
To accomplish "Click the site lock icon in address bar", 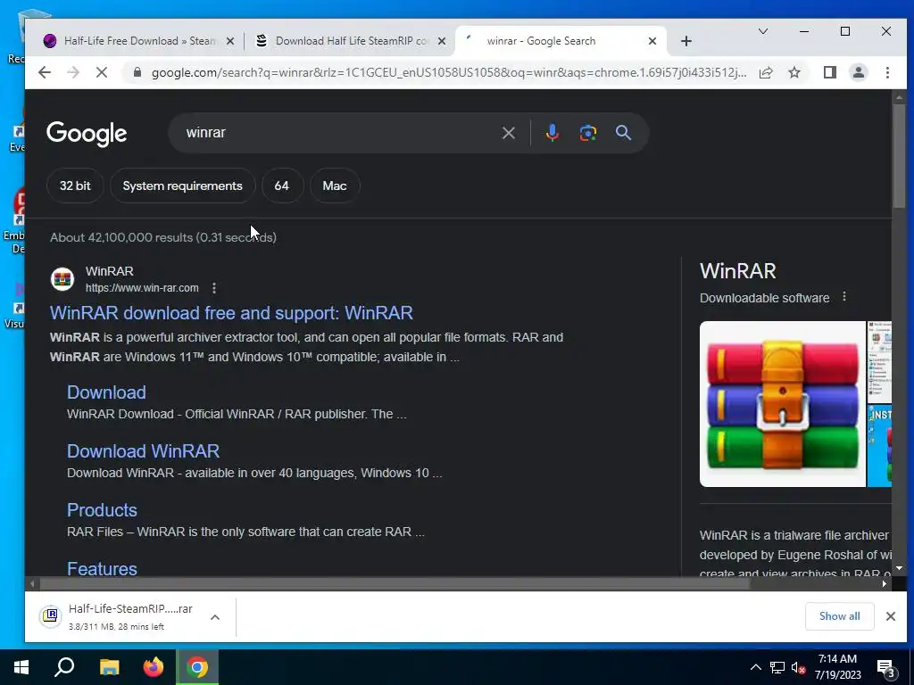I will click(x=137, y=72).
